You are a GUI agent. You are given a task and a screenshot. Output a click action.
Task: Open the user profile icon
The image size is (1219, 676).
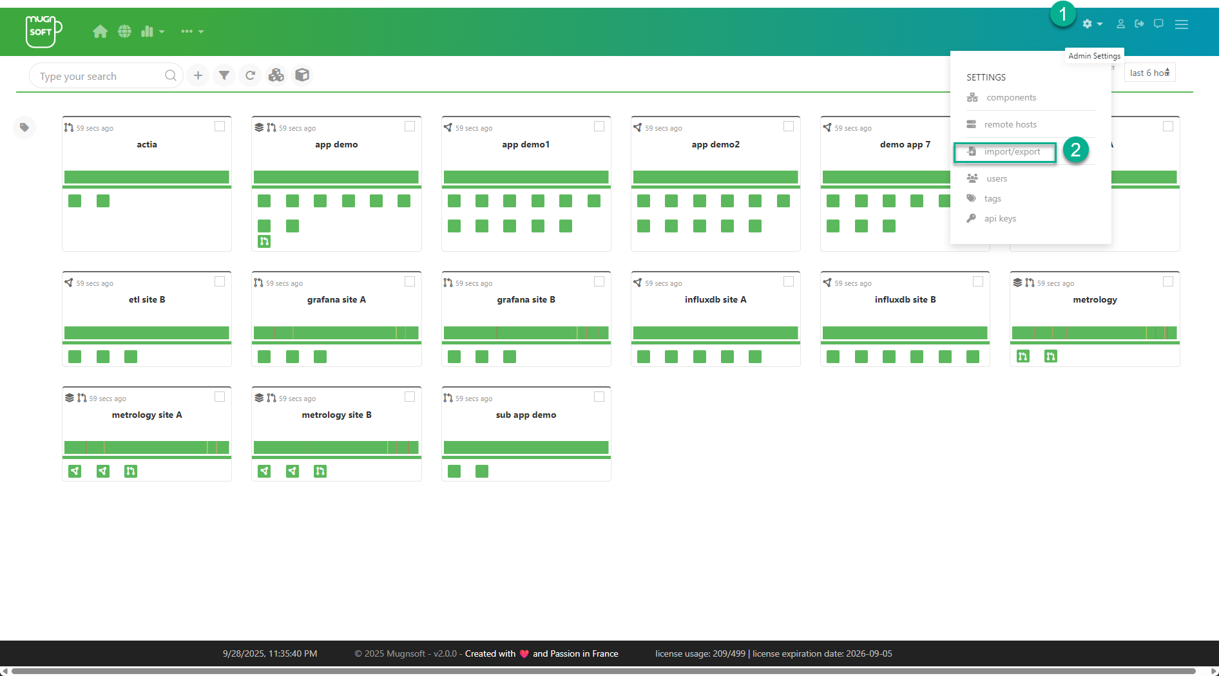pos(1120,24)
